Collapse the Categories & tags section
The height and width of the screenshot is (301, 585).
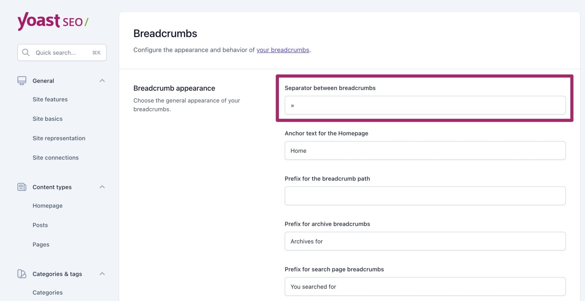click(102, 274)
